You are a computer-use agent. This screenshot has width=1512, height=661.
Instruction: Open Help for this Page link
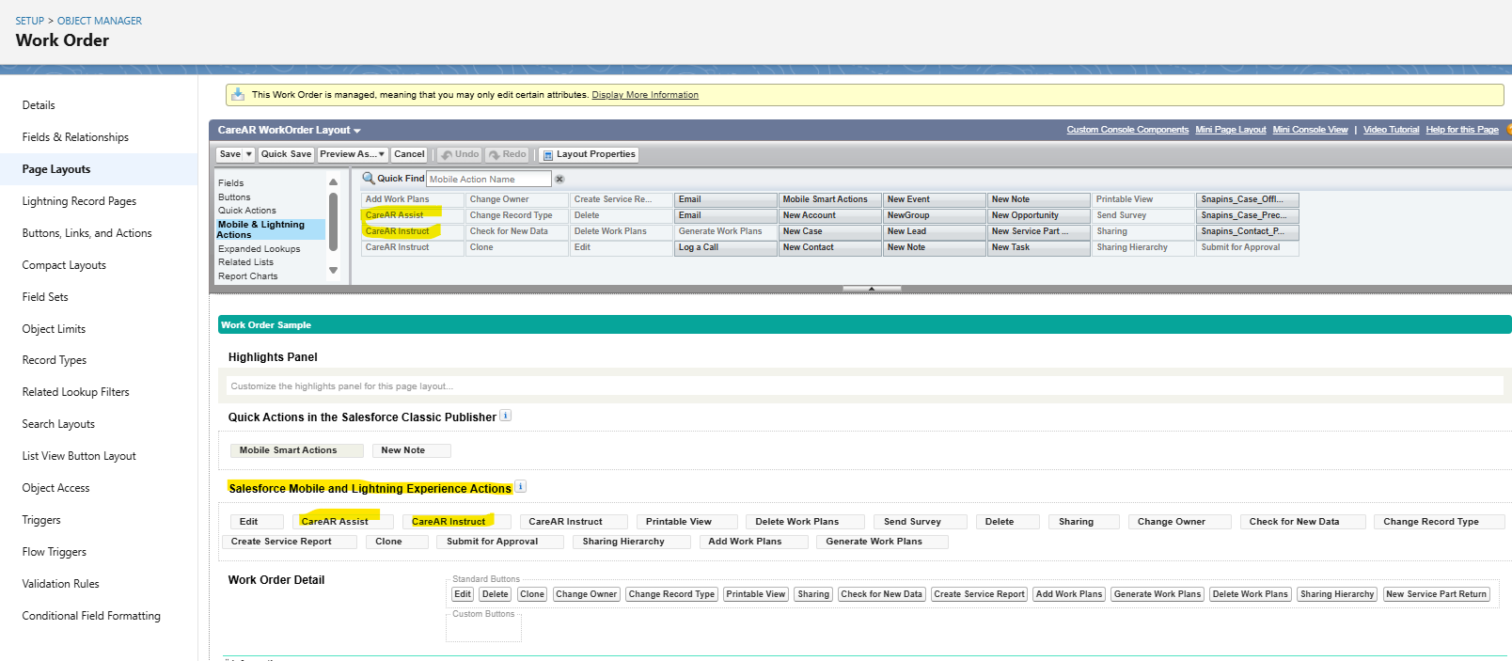pos(1462,130)
